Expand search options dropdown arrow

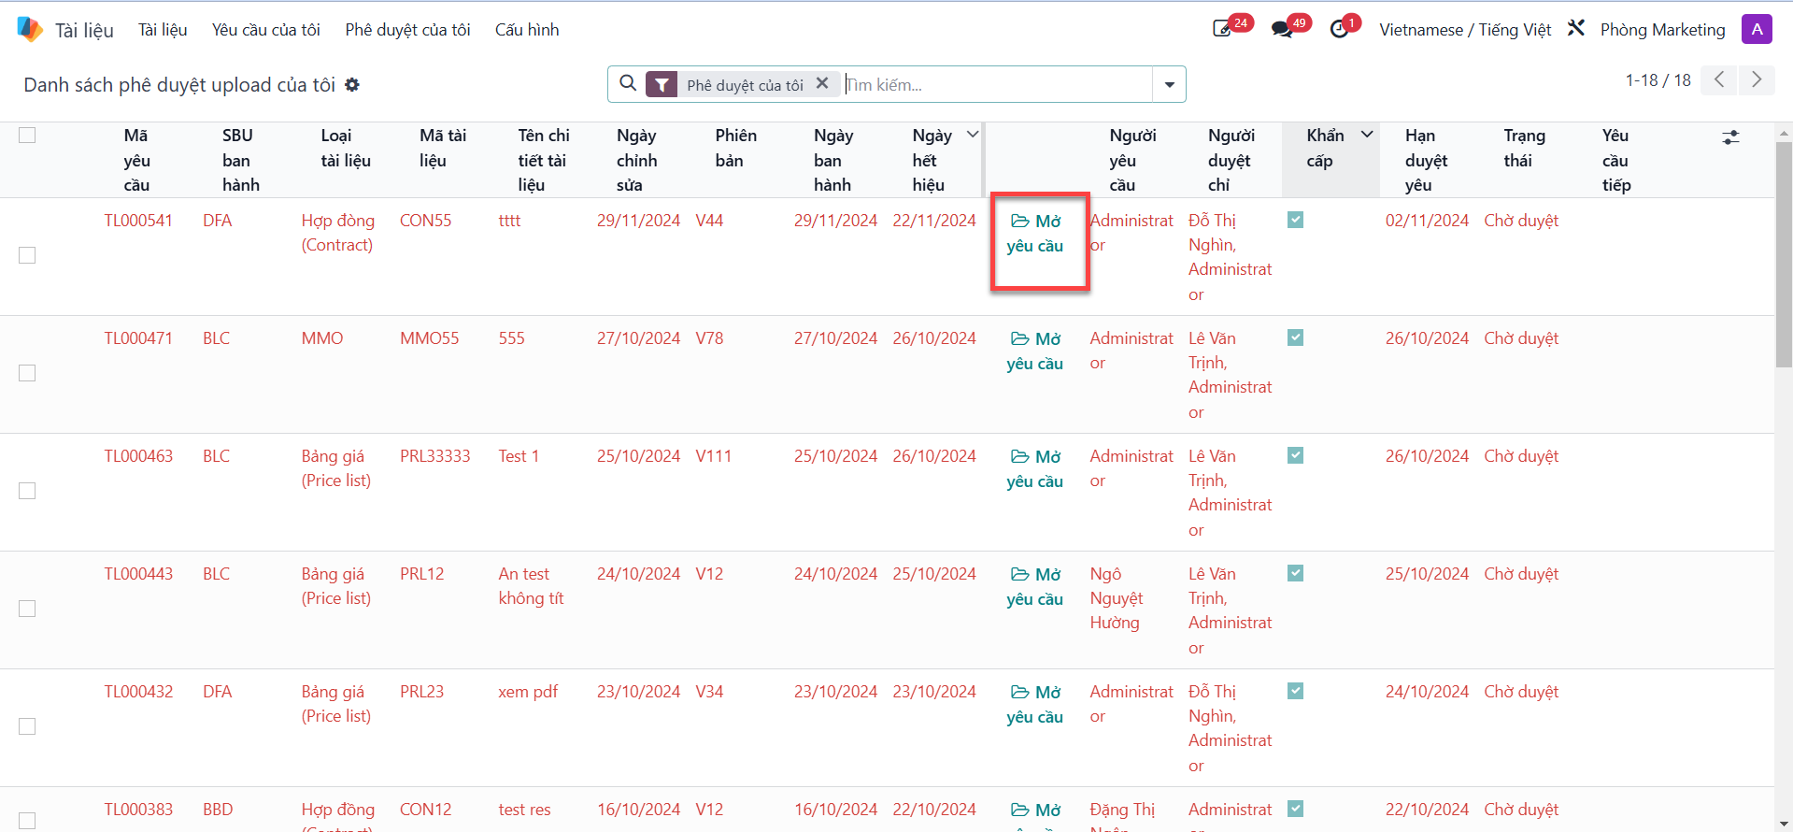1169,84
